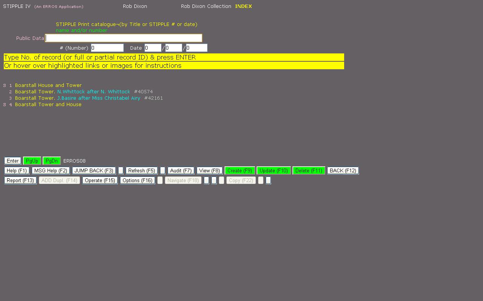
Task: Click the # (Number) input field
Action: pyautogui.click(x=107, y=48)
